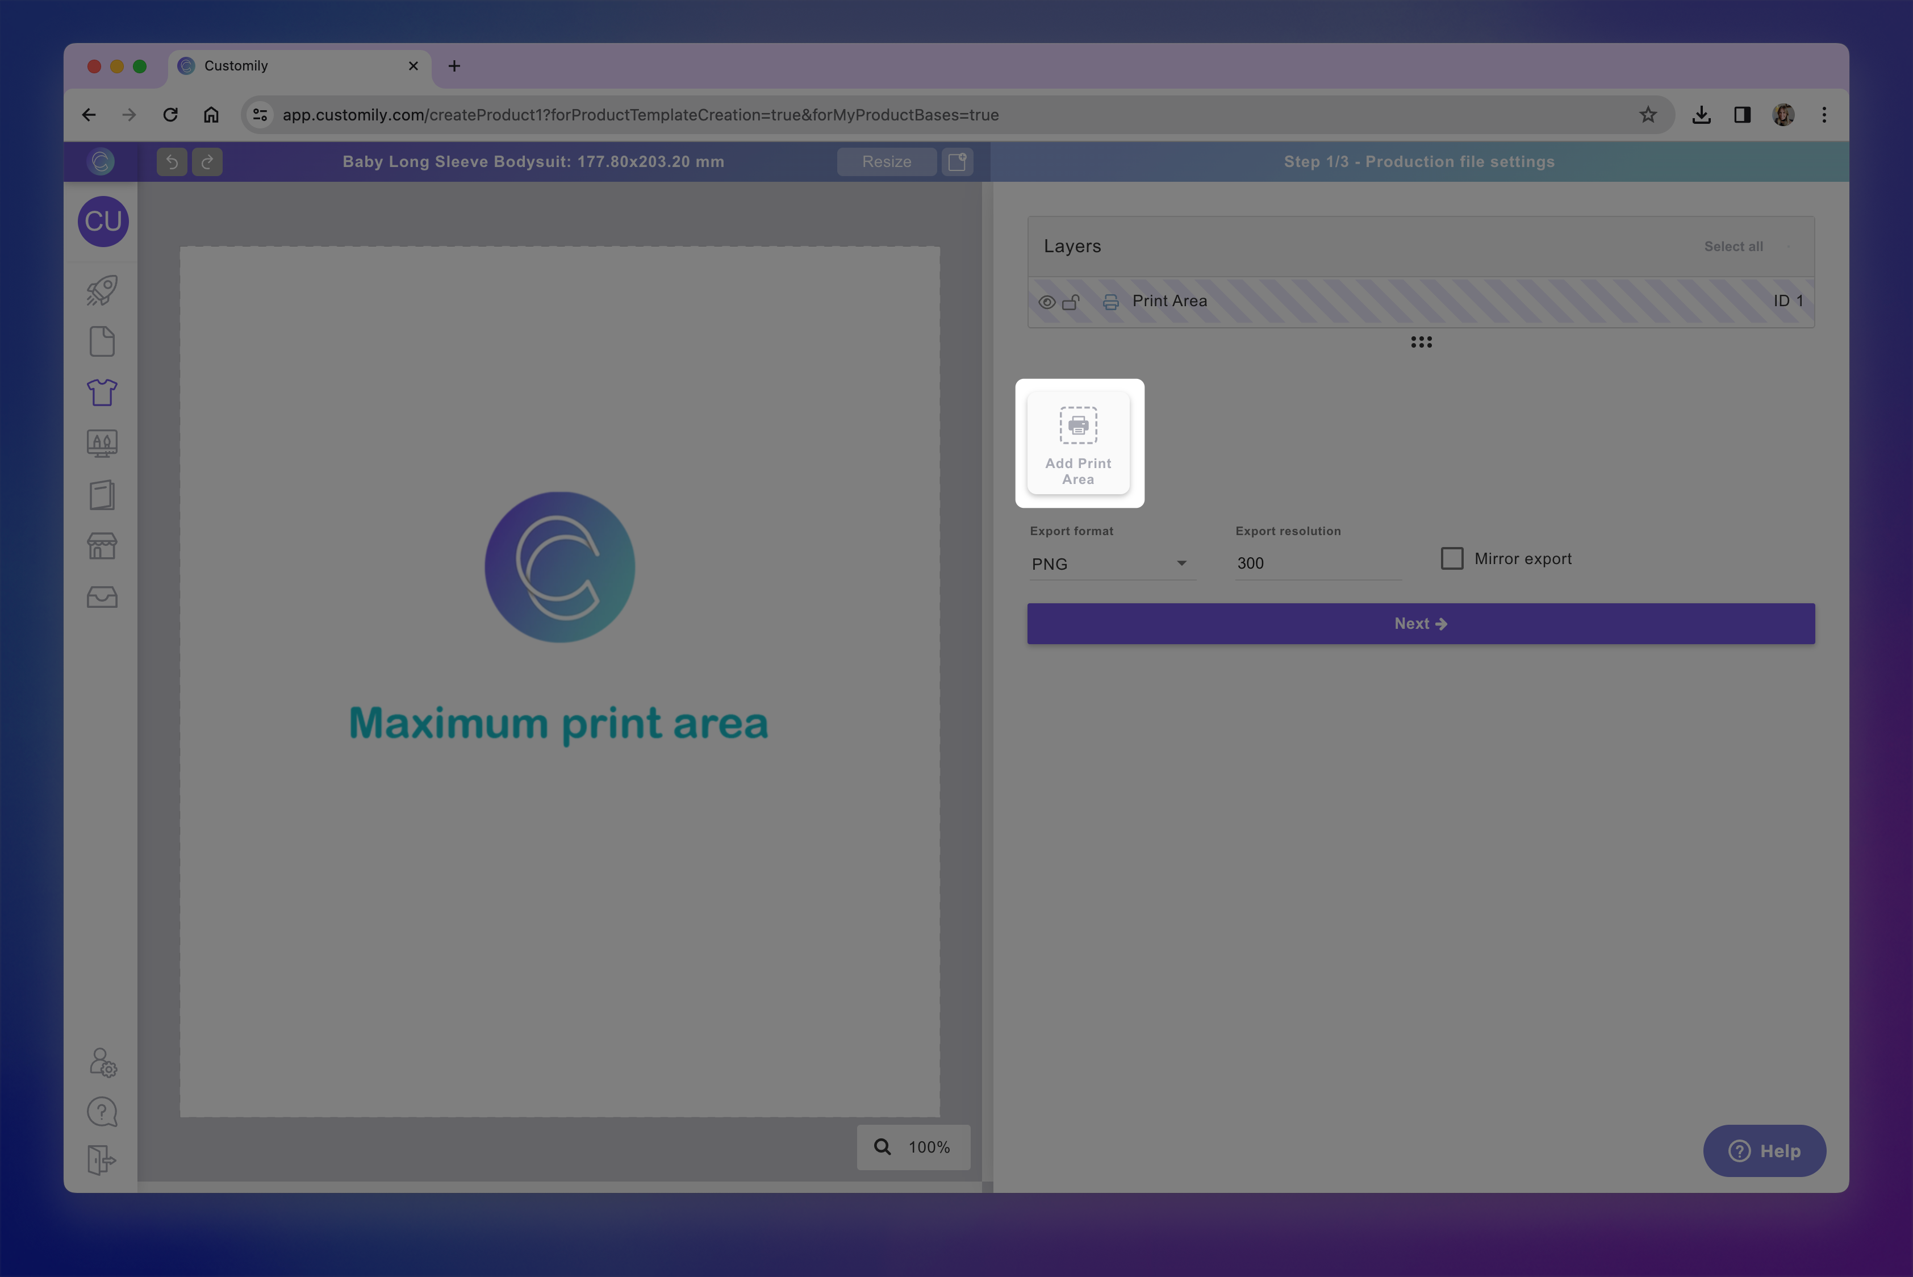Enable the Mirror export checkbox
The height and width of the screenshot is (1277, 1913).
(x=1452, y=558)
